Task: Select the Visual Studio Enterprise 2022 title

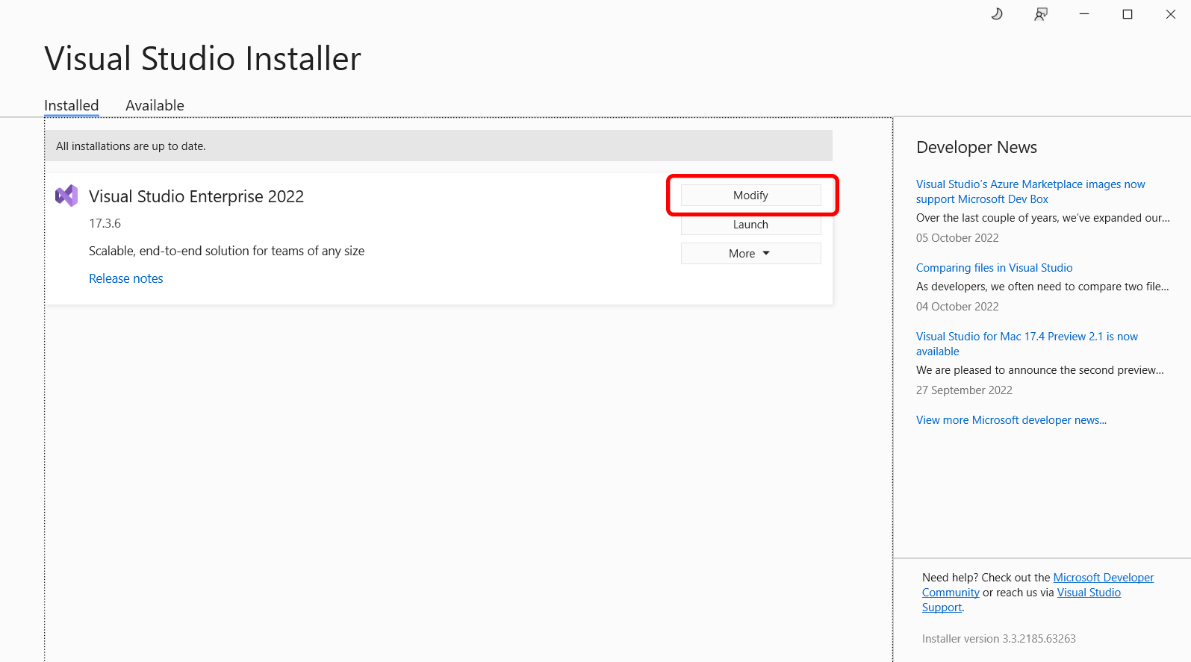Action: [196, 196]
